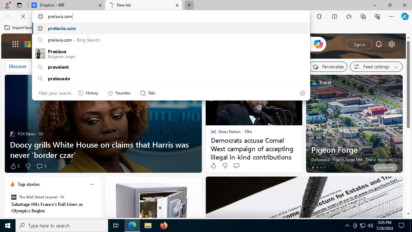
Task: Open Task View on the taskbar
Action: coord(116,226)
